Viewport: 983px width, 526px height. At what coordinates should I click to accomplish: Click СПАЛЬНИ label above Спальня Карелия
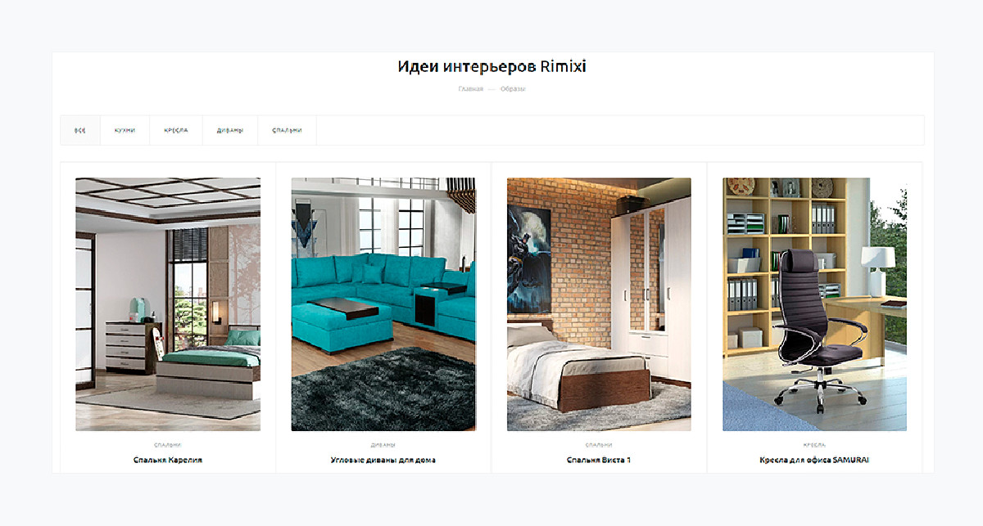pos(168,445)
